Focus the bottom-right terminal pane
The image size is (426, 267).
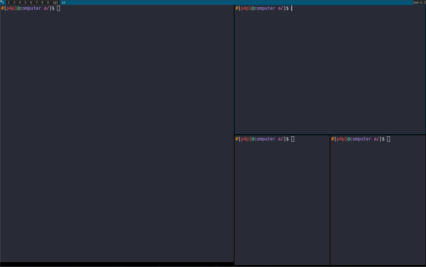(x=378, y=201)
